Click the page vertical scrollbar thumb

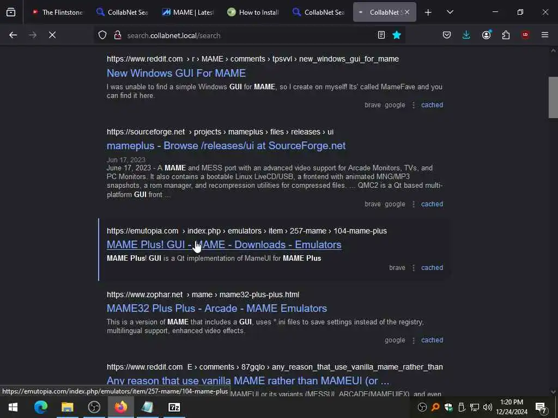[x=553, y=97]
